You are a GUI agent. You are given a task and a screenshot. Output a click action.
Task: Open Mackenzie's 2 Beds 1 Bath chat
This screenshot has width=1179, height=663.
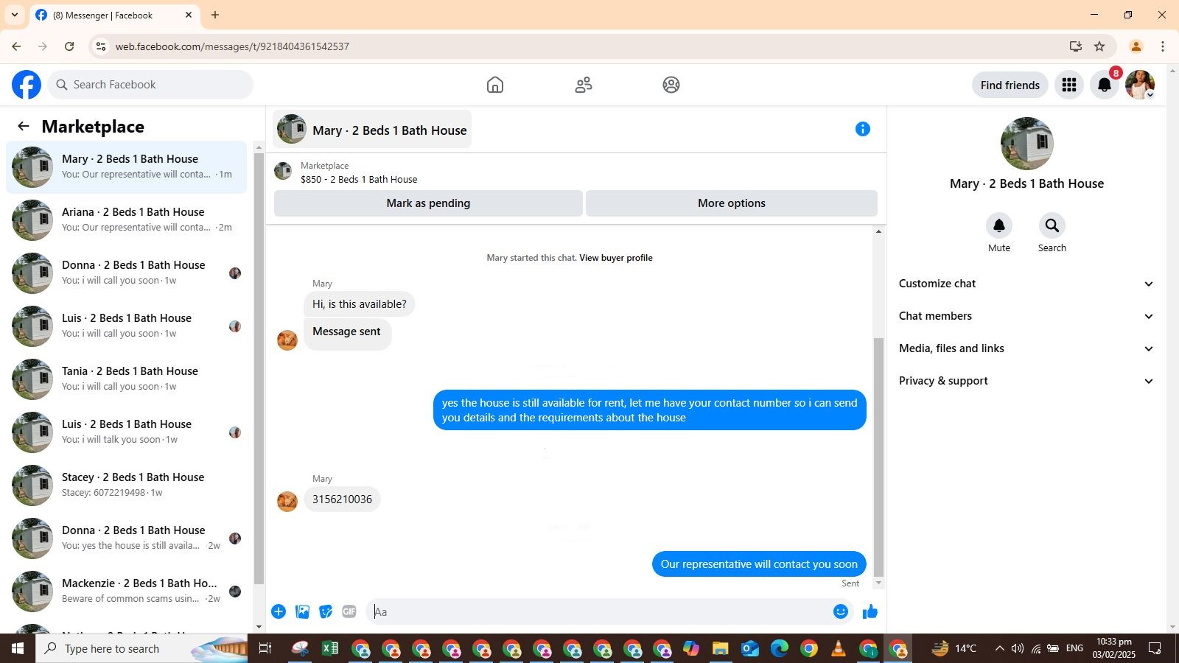(127, 592)
